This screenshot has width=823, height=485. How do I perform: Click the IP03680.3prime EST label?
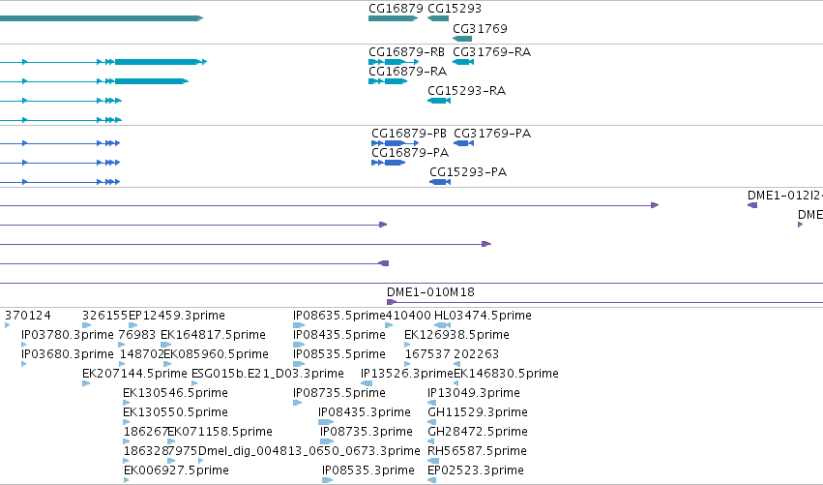click(67, 354)
